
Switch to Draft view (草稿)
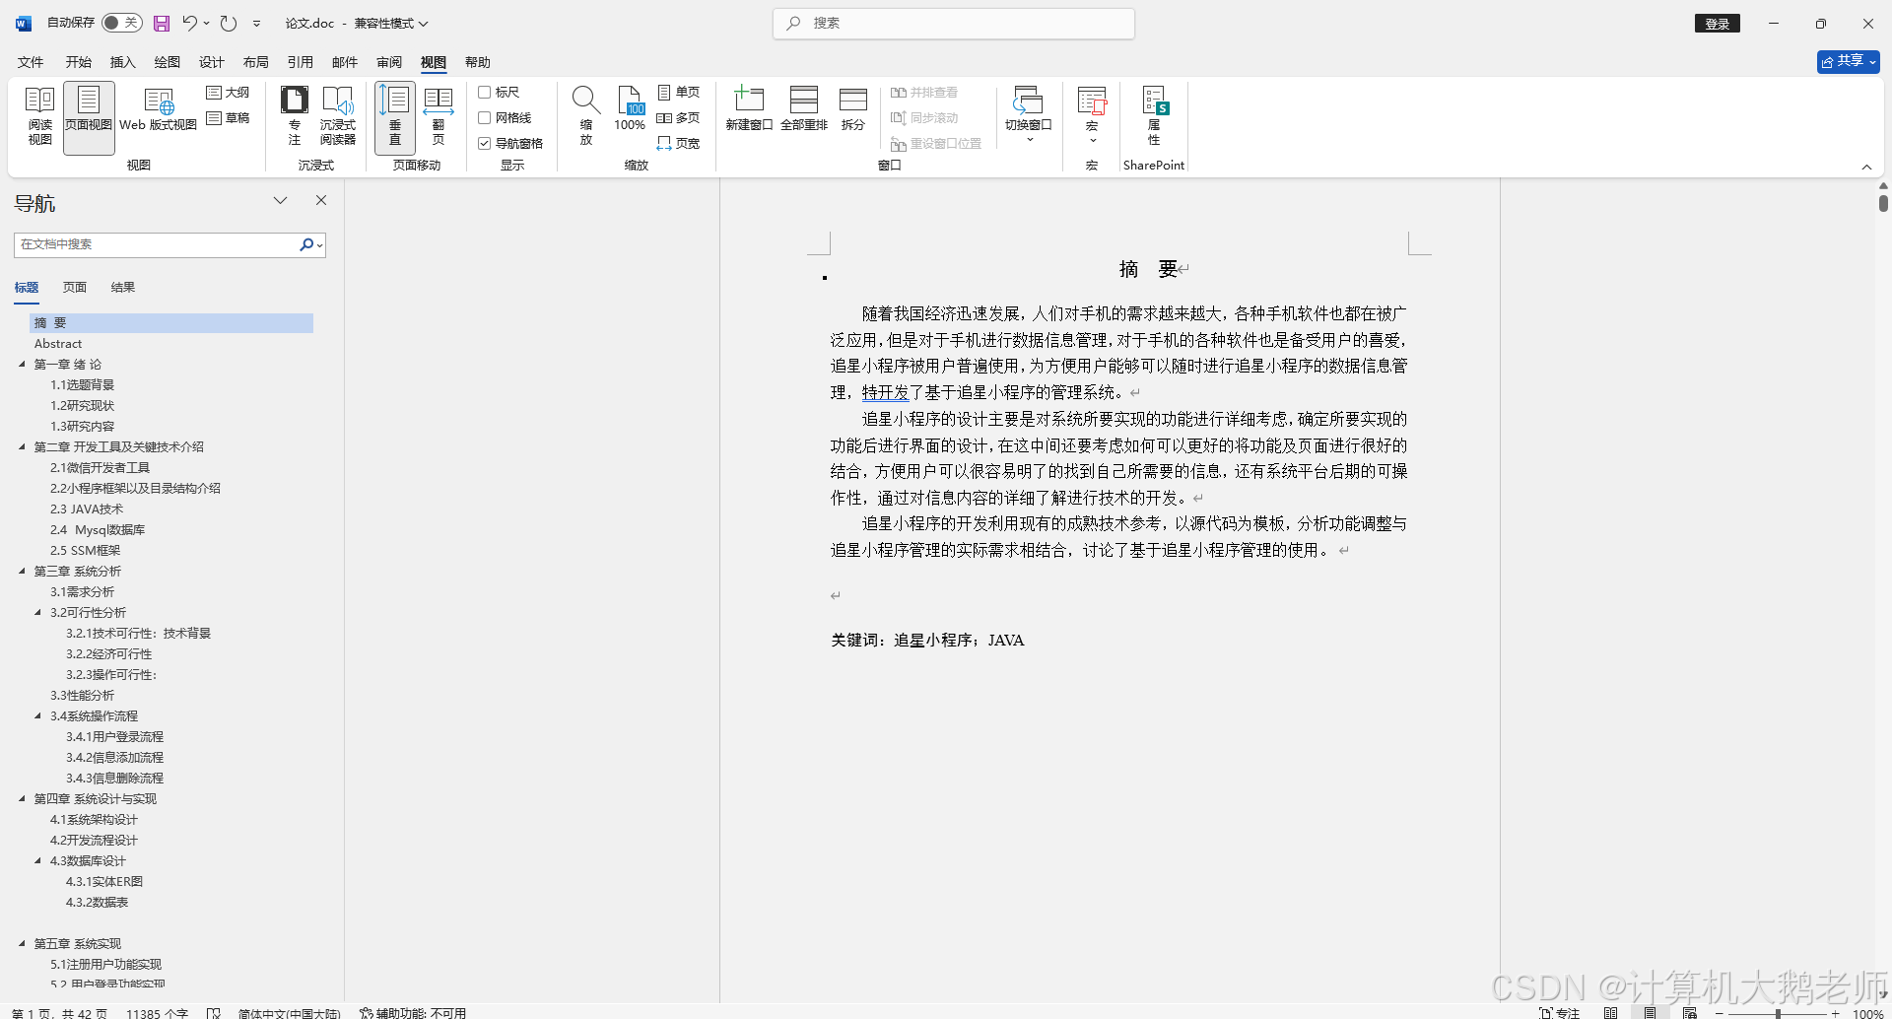[x=228, y=118]
